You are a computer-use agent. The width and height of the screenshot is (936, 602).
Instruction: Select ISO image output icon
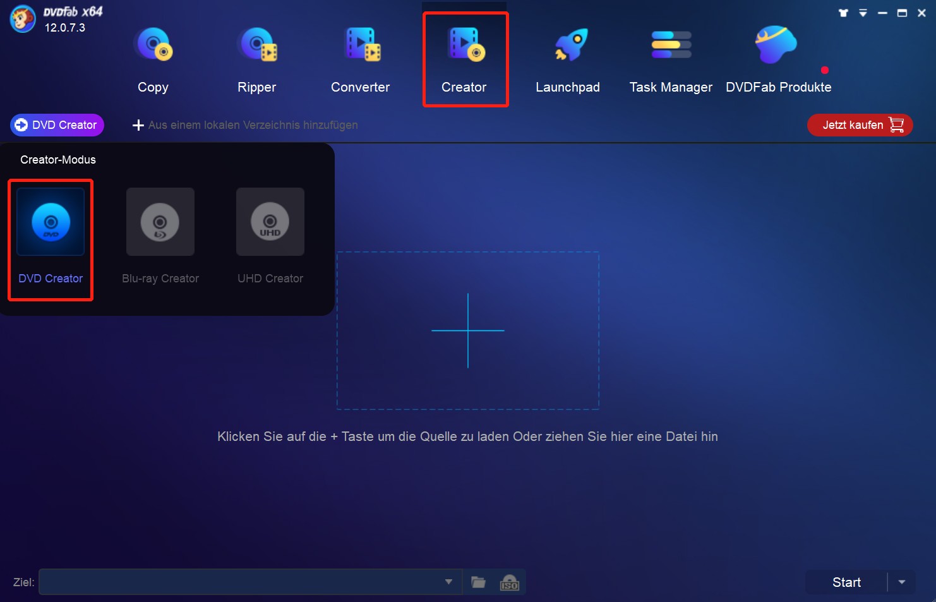click(x=509, y=582)
